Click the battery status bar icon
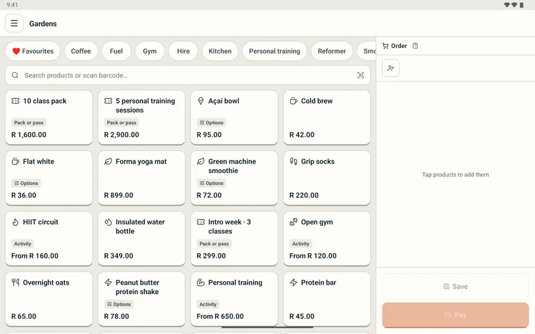The height and width of the screenshot is (334, 535). pos(522,5)
